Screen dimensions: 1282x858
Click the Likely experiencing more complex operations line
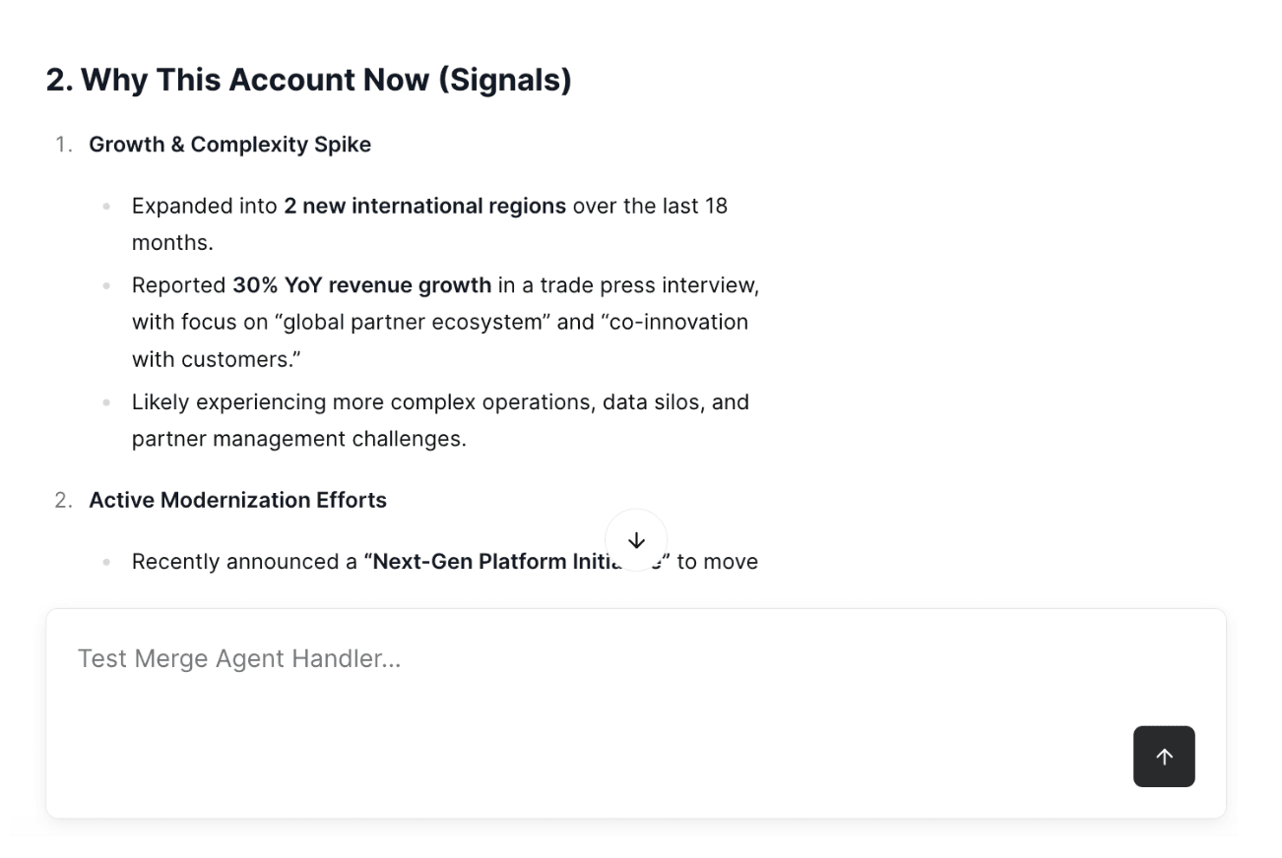pos(440,401)
